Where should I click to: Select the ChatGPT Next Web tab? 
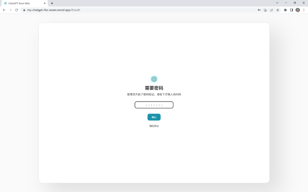(x=24, y=3)
